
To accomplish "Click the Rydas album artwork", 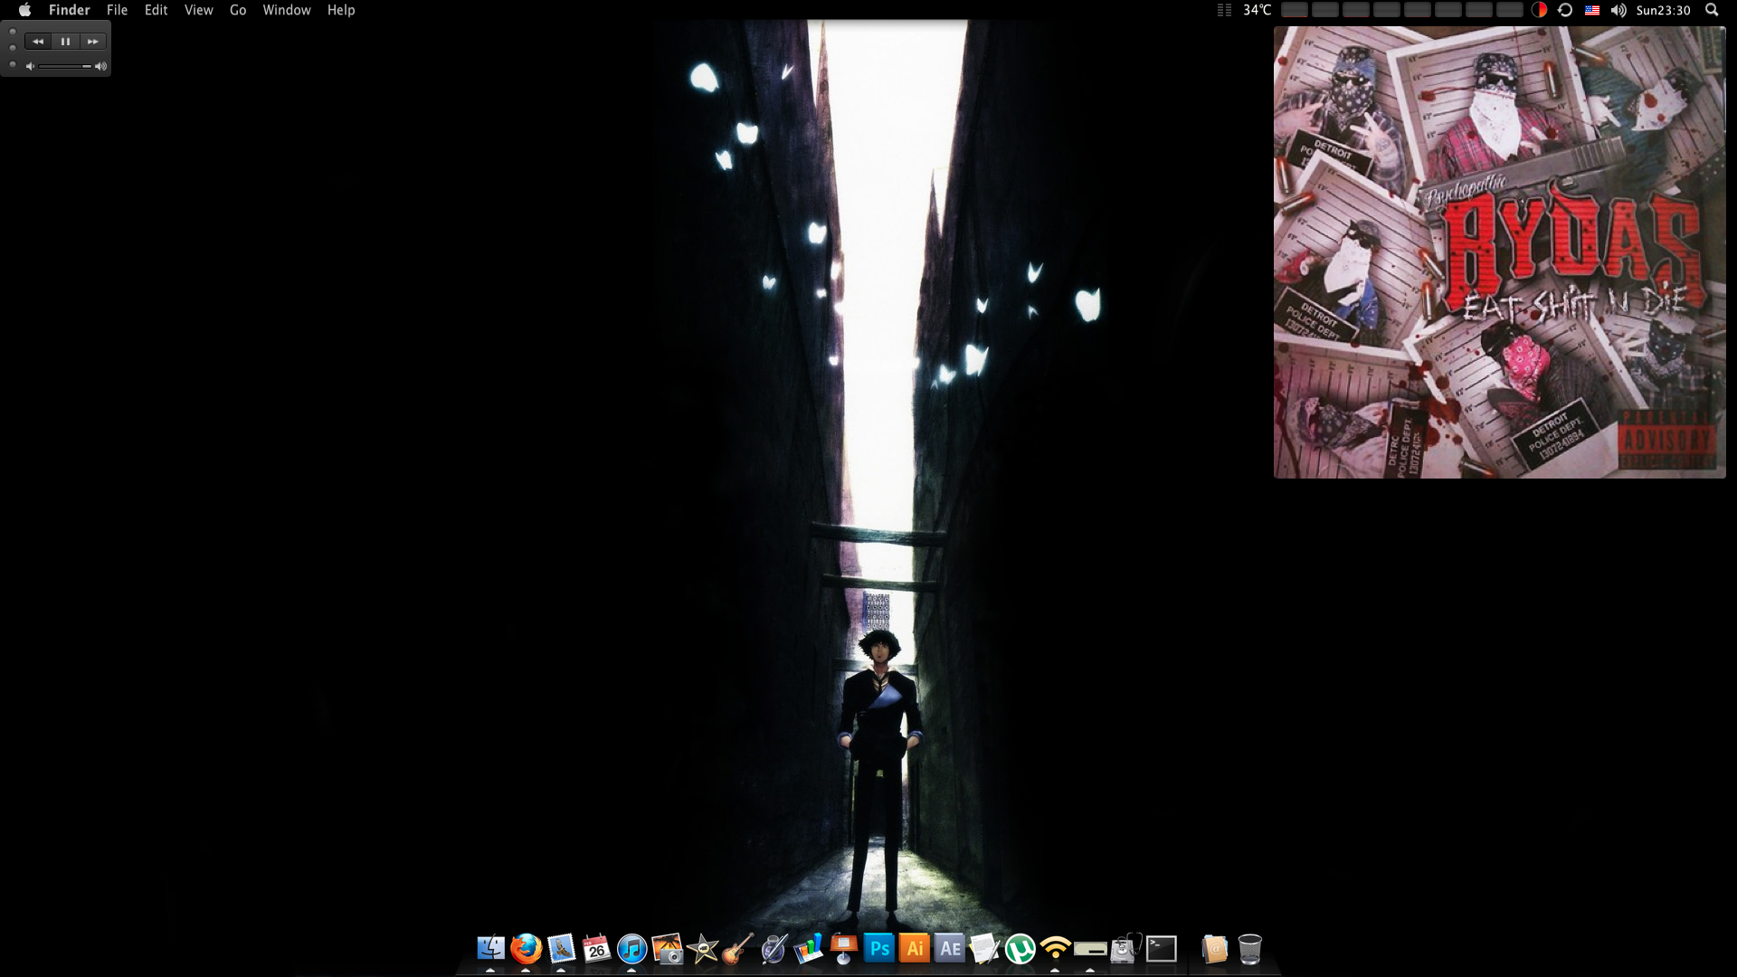I will (x=1499, y=252).
